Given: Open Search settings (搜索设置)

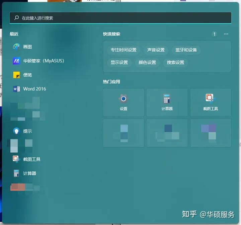Looking at the screenshot, I should pos(175,62).
